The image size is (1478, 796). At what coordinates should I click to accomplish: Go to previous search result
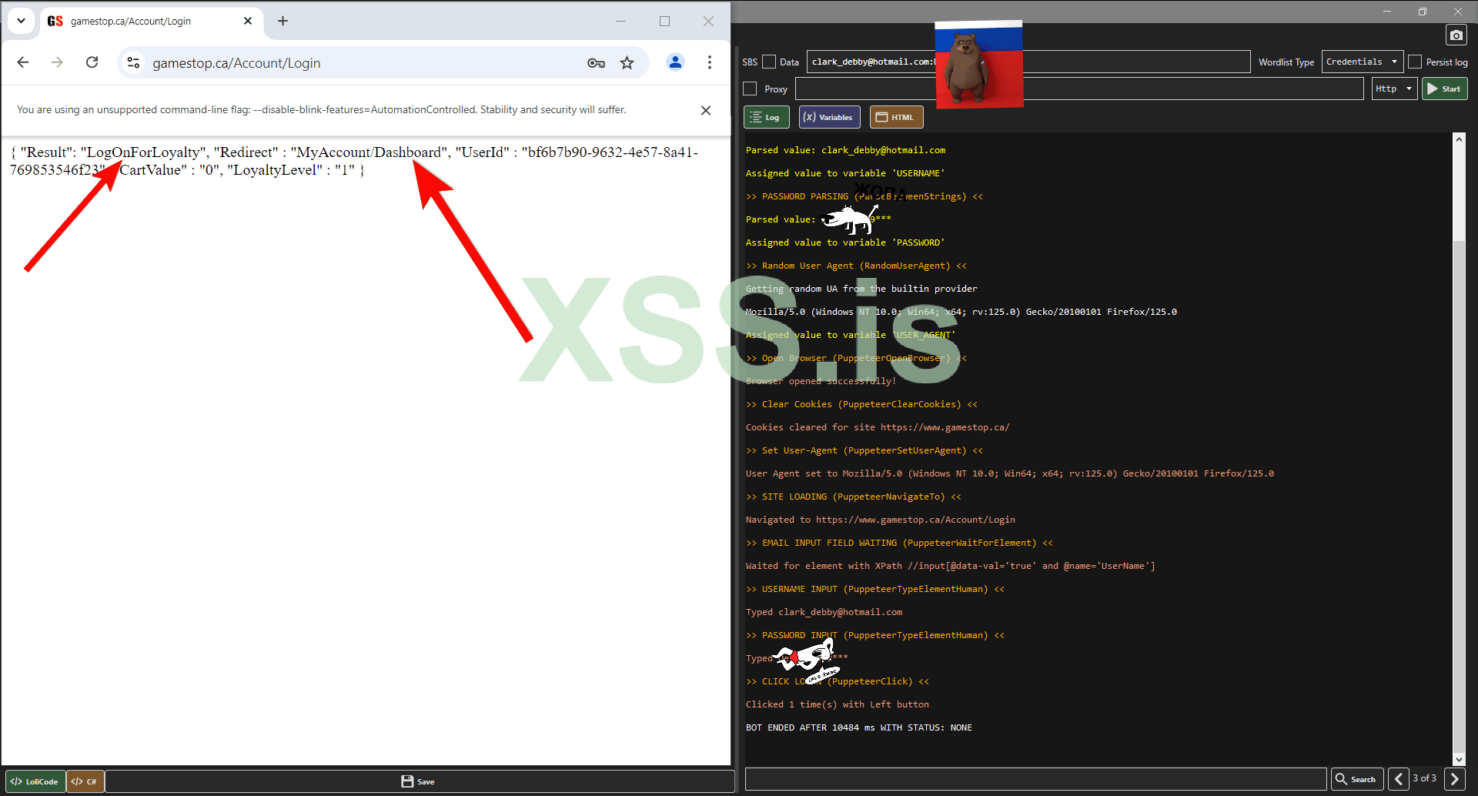click(x=1398, y=779)
